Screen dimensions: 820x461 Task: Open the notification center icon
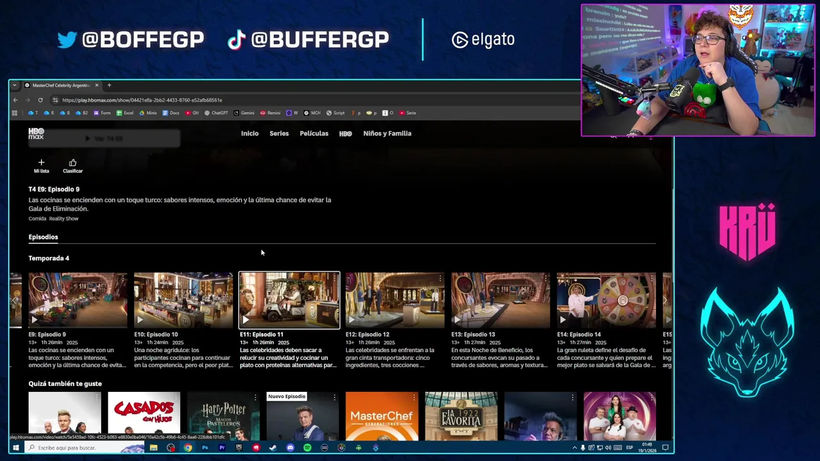pos(666,448)
